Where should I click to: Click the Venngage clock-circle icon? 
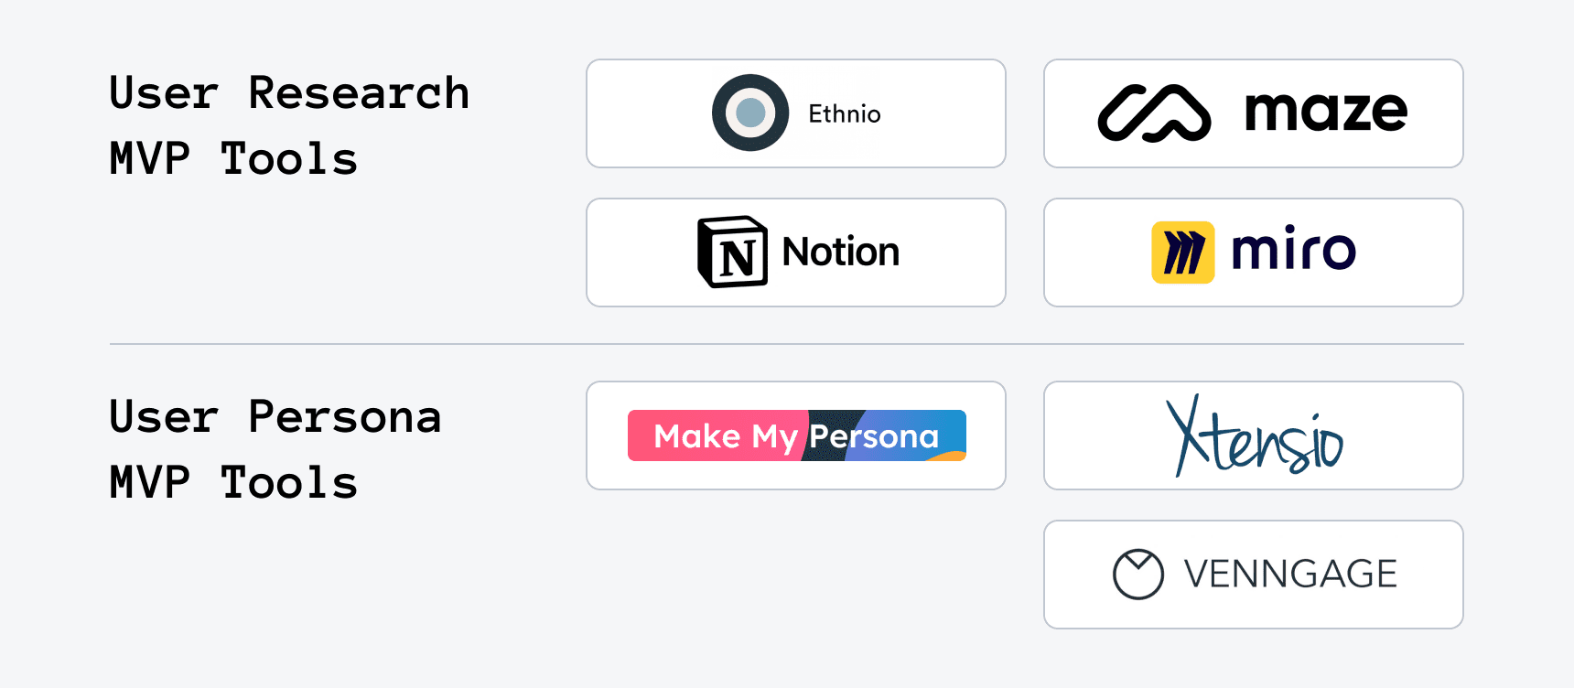tap(1137, 575)
